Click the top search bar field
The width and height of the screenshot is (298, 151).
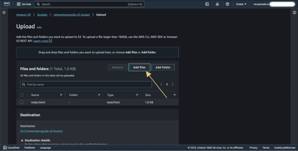coord(89,4)
